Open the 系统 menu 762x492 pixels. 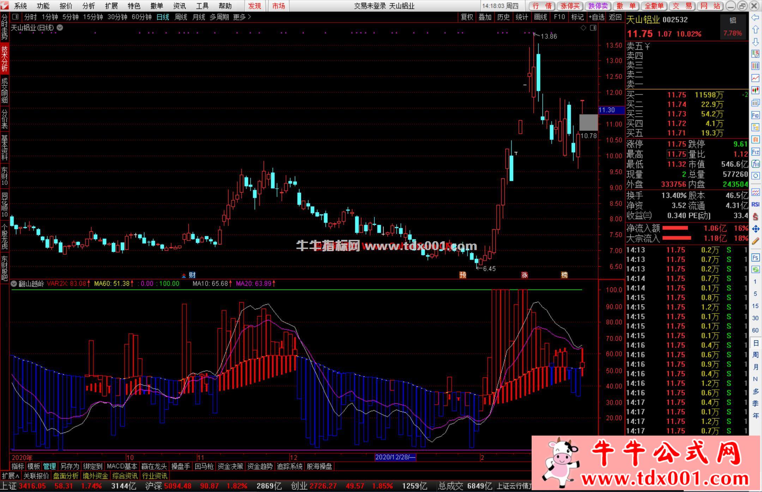pyautogui.click(x=20, y=6)
